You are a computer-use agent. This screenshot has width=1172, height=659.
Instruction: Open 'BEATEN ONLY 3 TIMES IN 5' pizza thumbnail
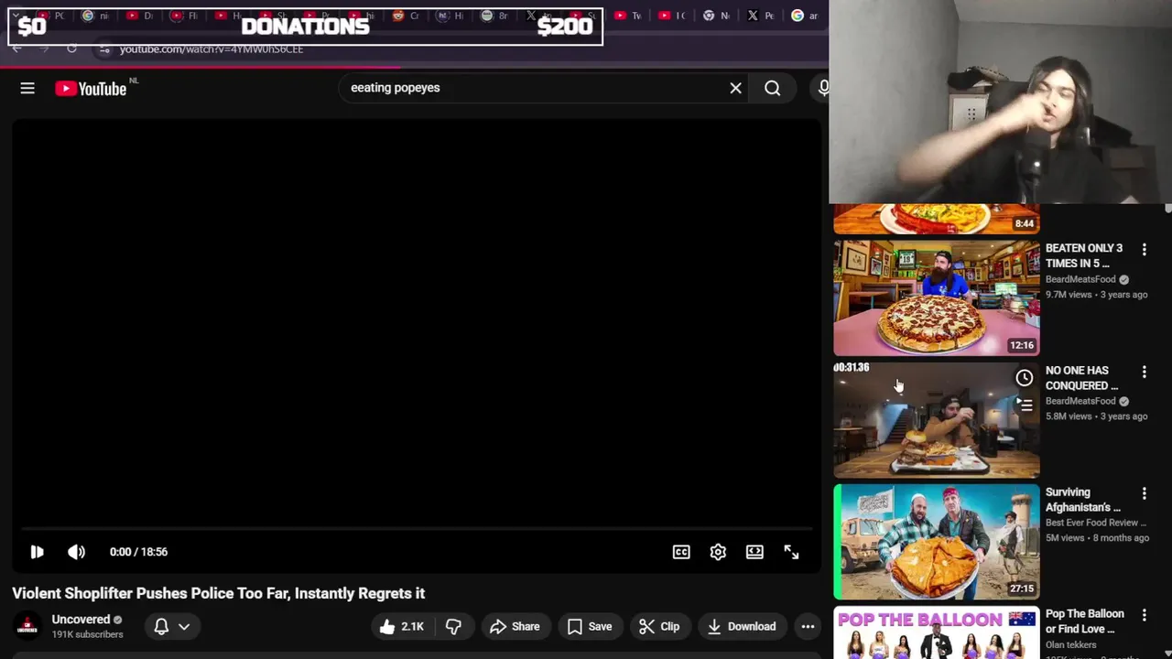click(937, 297)
